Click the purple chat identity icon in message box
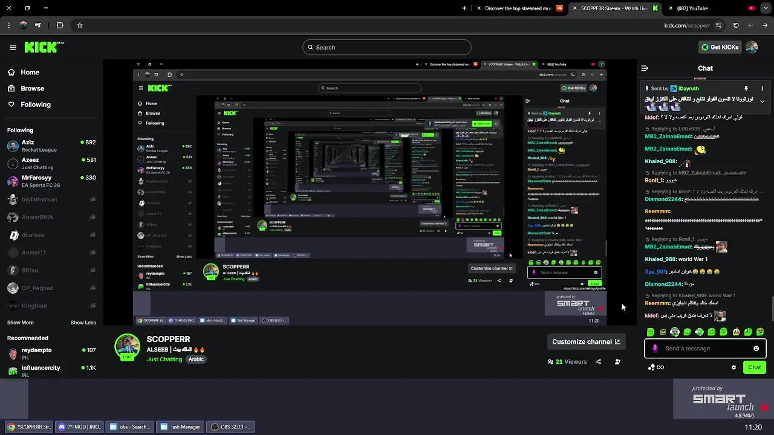The image size is (774, 435). pyautogui.click(x=655, y=348)
